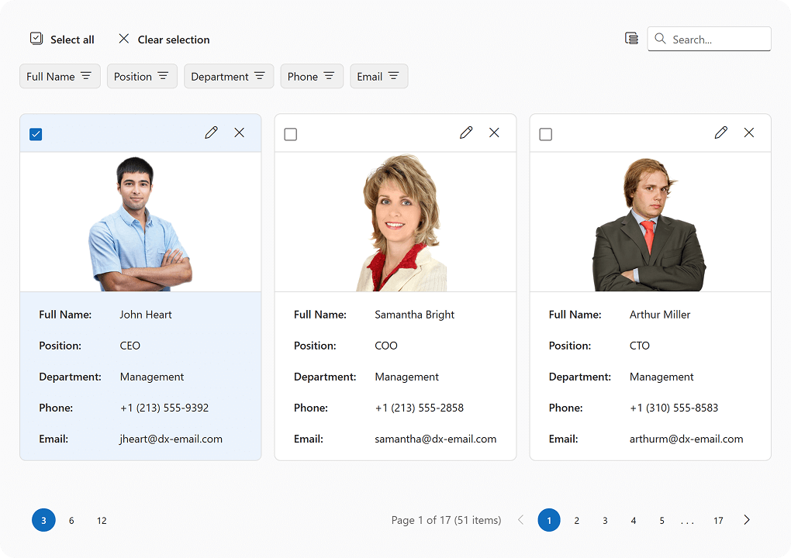Screen dimensions: 791x558
Task: Click the search magnifier icon
Action: (x=660, y=38)
